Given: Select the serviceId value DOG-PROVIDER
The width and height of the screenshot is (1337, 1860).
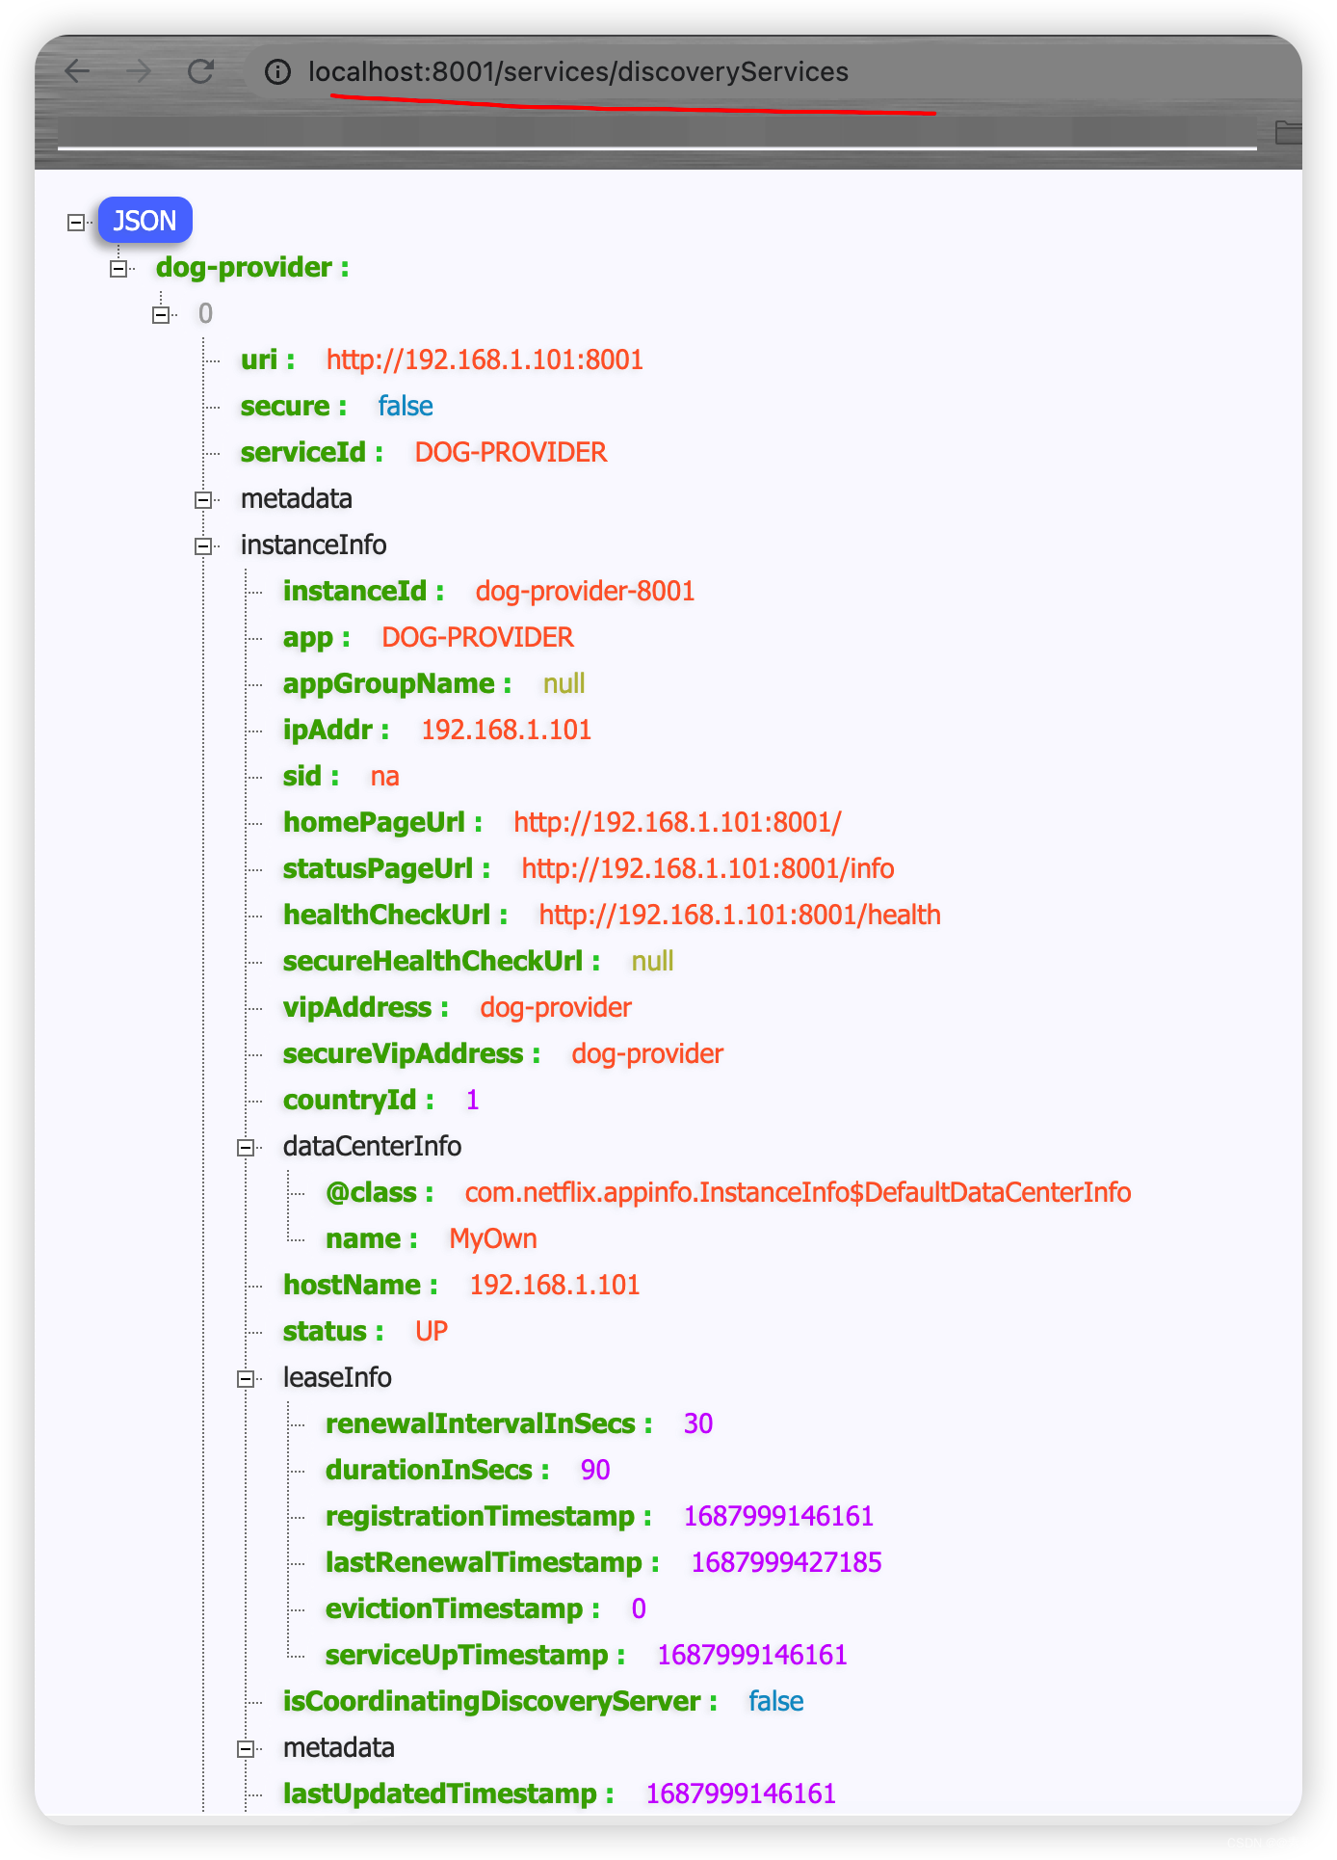Looking at the screenshot, I should [511, 452].
